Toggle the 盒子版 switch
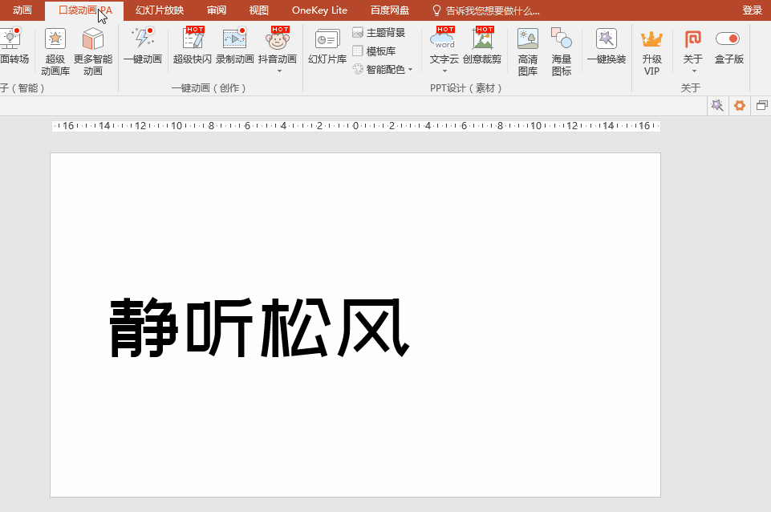This screenshot has height=512, width=771. coord(728,38)
